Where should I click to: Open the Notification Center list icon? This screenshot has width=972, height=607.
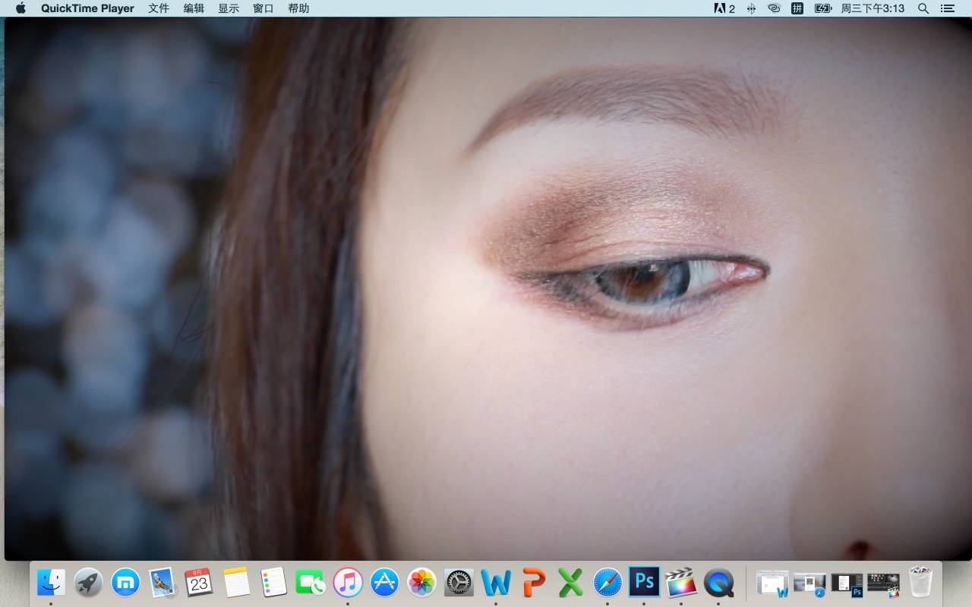point(947,8)
